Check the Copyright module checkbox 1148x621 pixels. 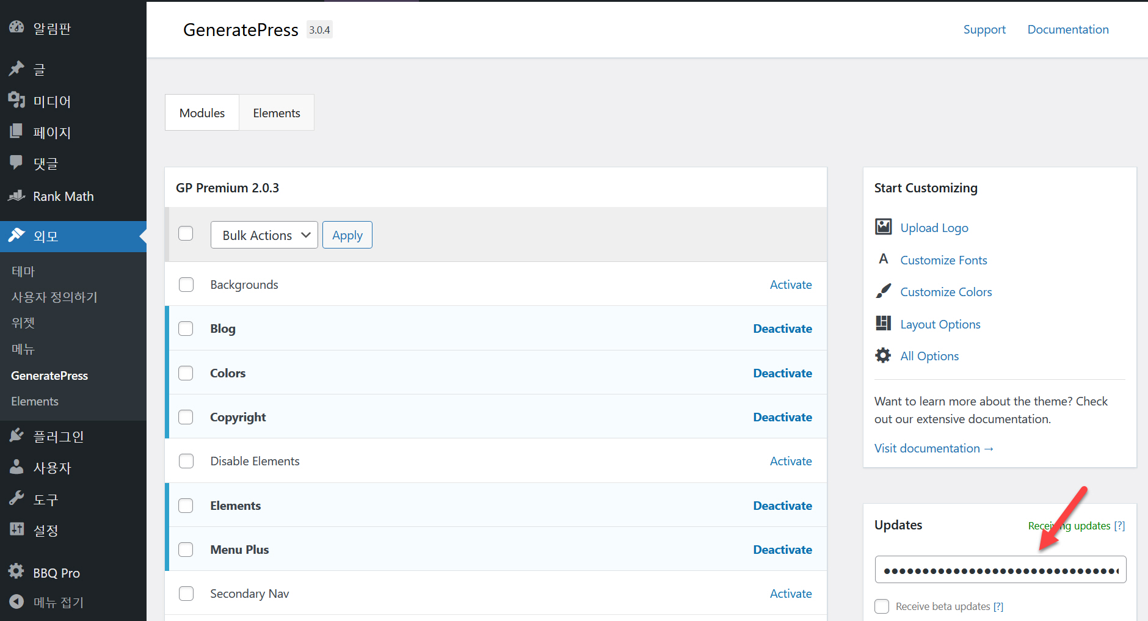(x=186, y=417)
